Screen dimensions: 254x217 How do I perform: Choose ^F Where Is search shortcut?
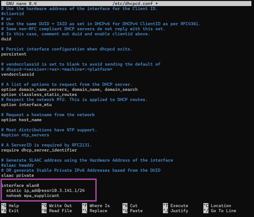(x=96, y=206)
